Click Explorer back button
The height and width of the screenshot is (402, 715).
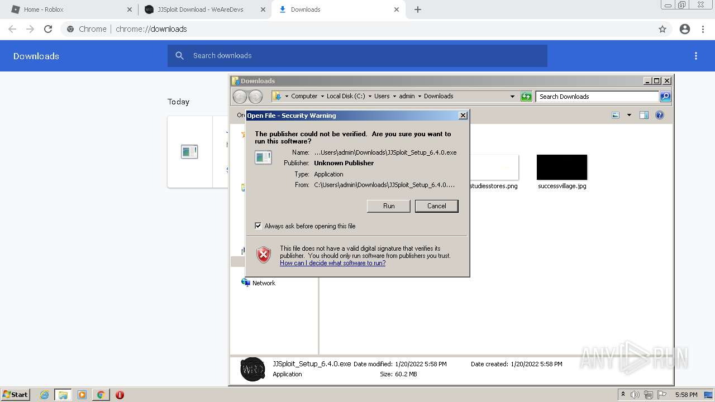[240, 97]
